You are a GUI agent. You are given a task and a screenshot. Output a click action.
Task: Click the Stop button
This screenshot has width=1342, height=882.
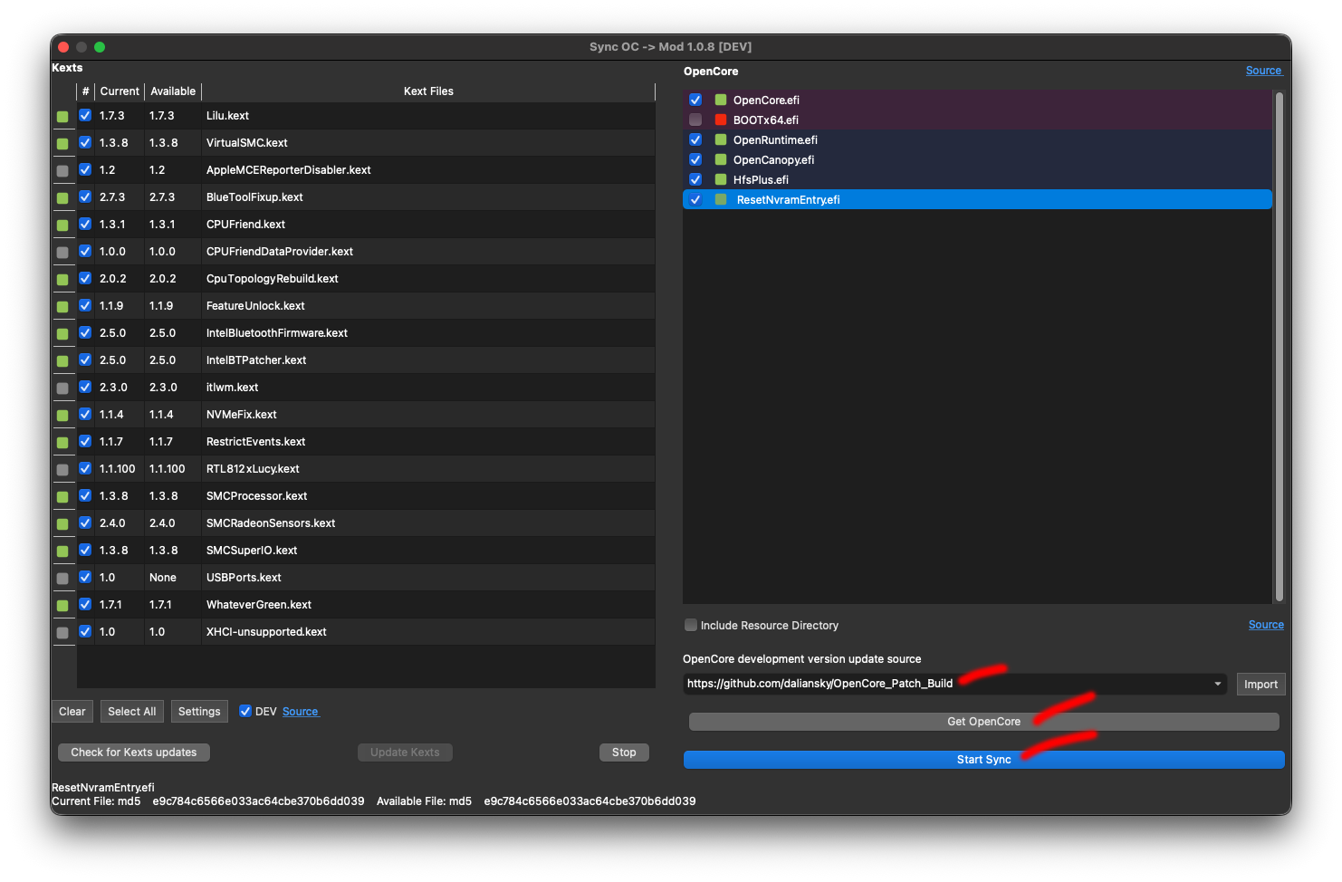coord(624,753)
